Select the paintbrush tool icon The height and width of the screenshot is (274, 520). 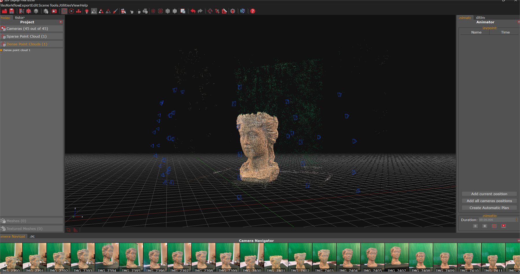click(115, 11)
